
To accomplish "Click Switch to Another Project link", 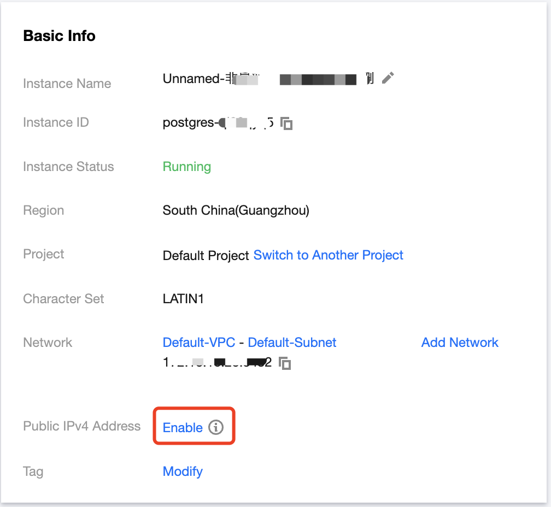I will coord(328,255).
